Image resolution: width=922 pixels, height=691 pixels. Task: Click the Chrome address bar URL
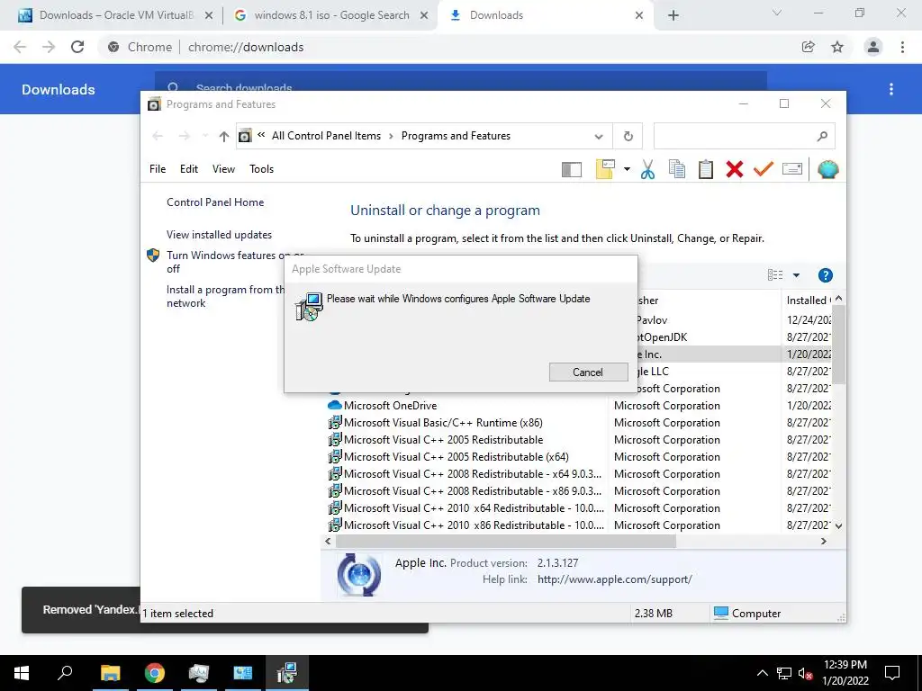pos(246,47)
